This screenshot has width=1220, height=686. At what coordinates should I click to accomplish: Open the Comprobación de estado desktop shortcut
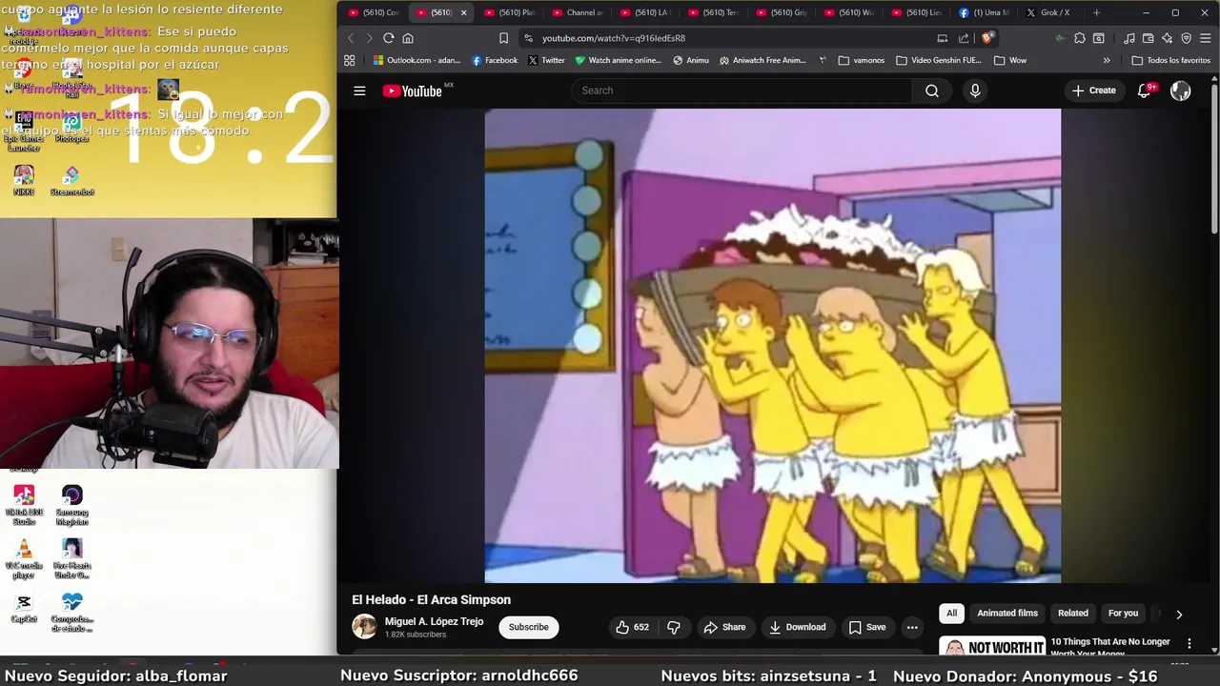[x=71, y=612]
